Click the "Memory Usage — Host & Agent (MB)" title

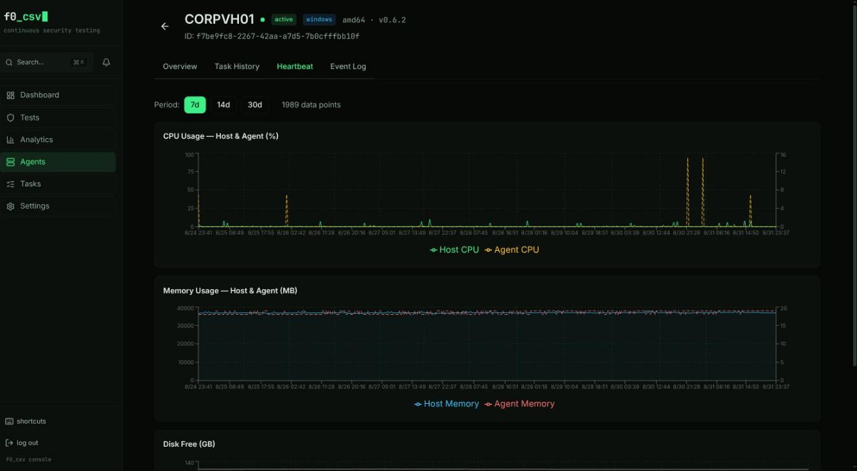[x=230, y=291]
